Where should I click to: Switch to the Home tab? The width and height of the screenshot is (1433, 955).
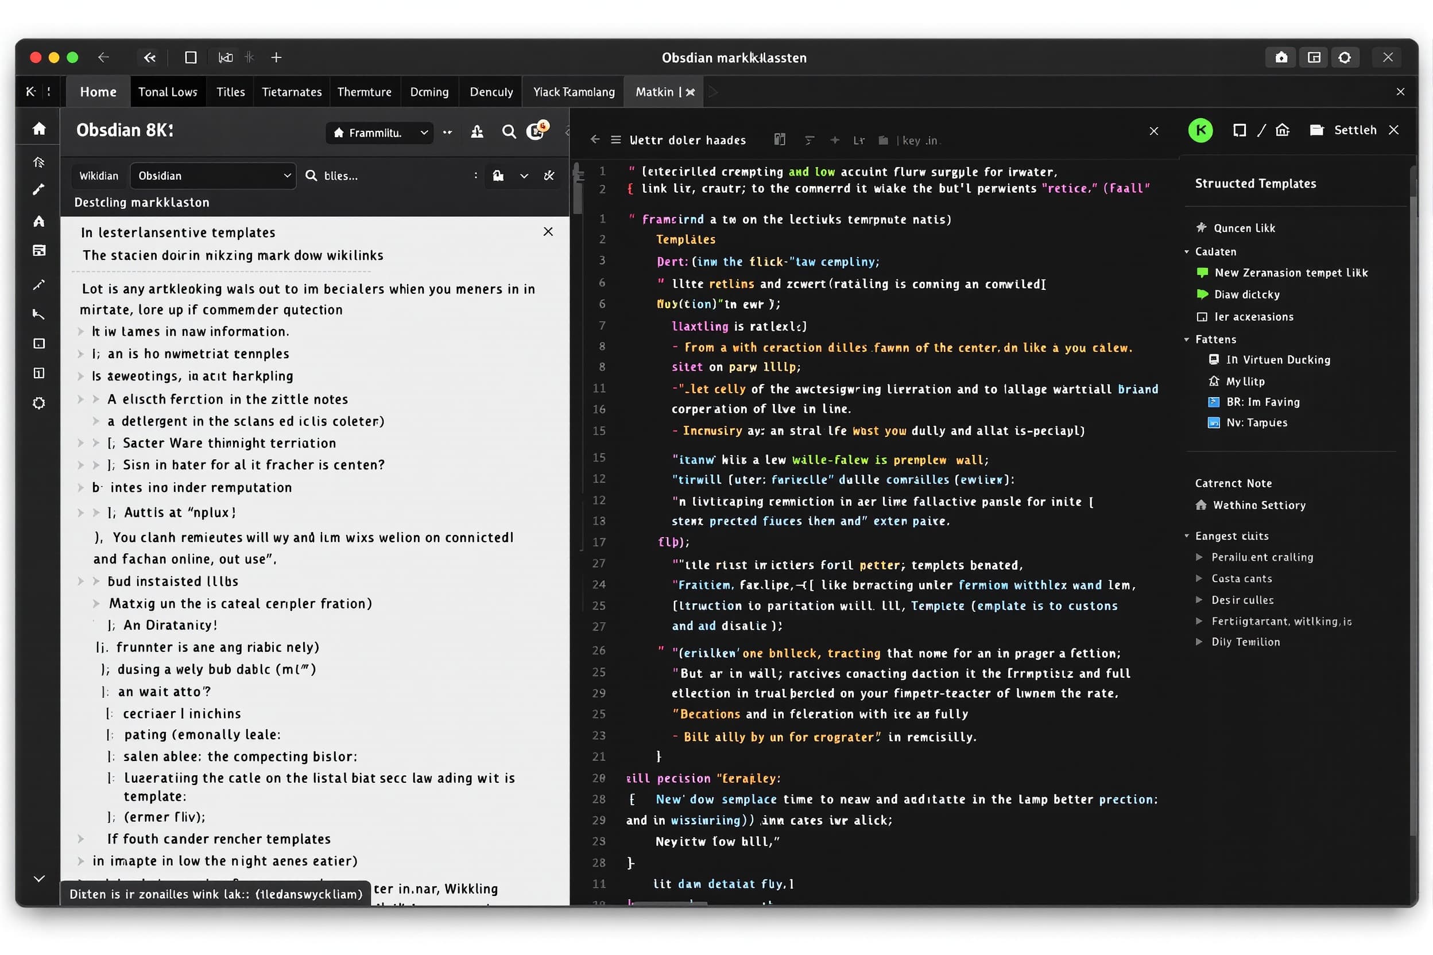pyautogui.click(x=98, y=92)
